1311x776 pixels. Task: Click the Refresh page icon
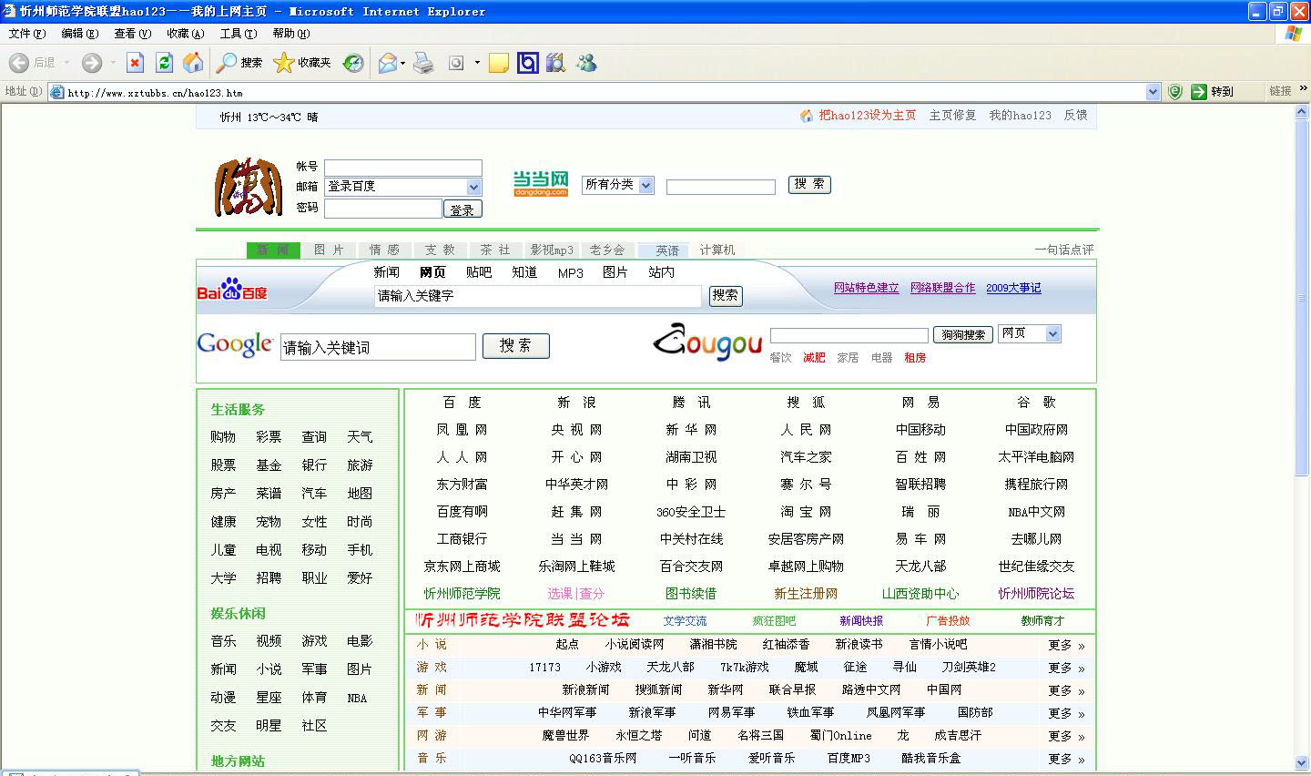pos(164,63)
